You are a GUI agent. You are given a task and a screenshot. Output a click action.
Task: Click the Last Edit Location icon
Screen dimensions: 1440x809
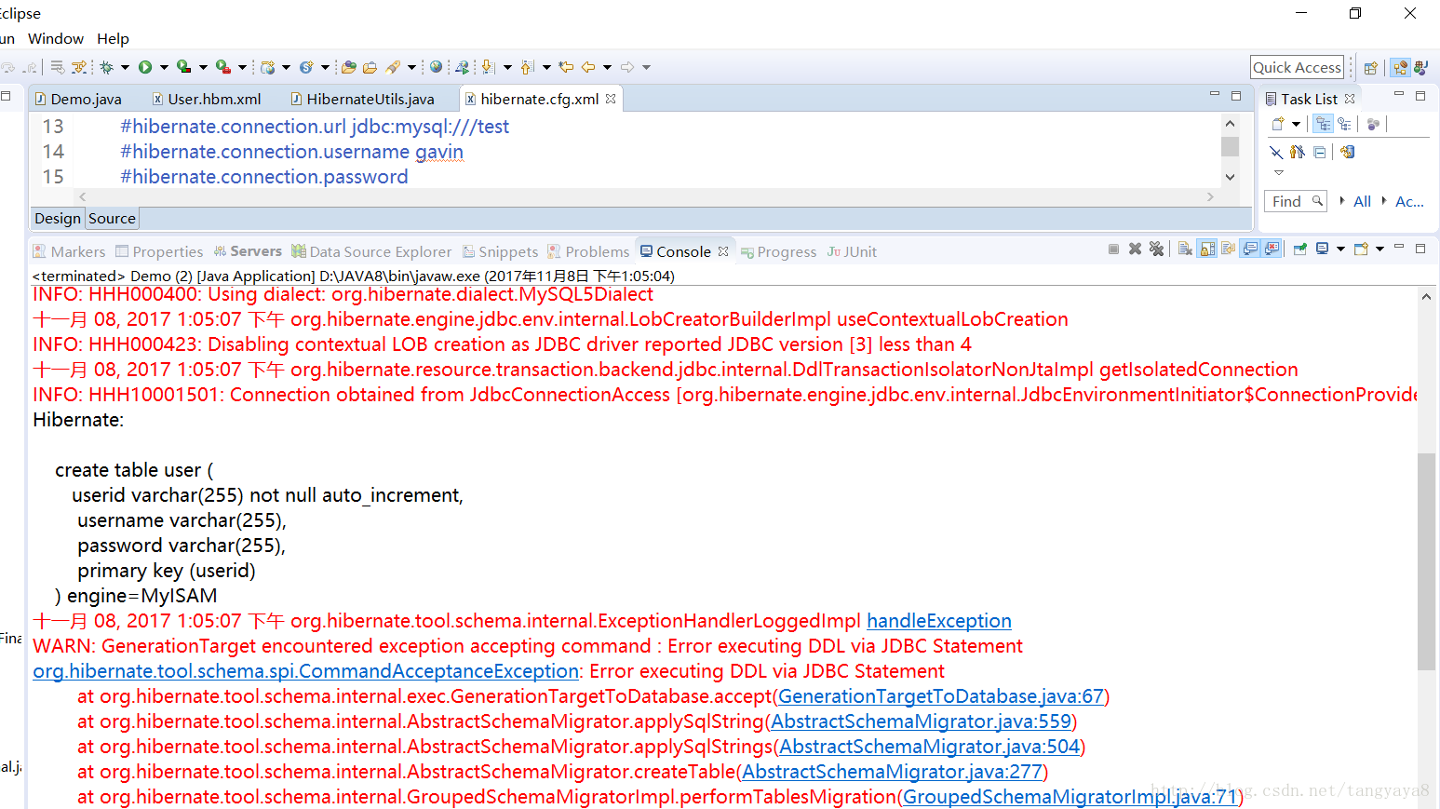(566, 67)
